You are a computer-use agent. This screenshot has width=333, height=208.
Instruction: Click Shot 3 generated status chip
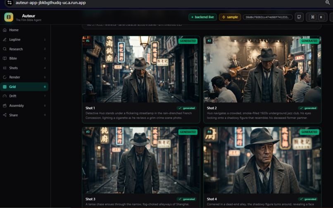coord(186,199)
